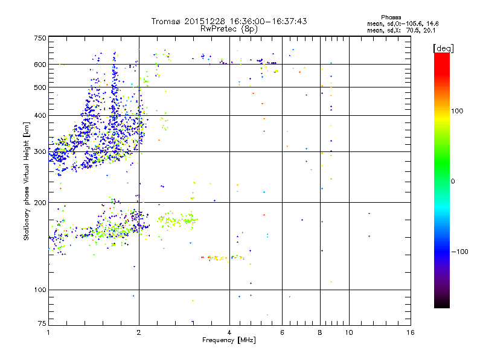The image size is (483, 362).
Task: Click the y-axis tick label '300'
Action: point(40,152)
